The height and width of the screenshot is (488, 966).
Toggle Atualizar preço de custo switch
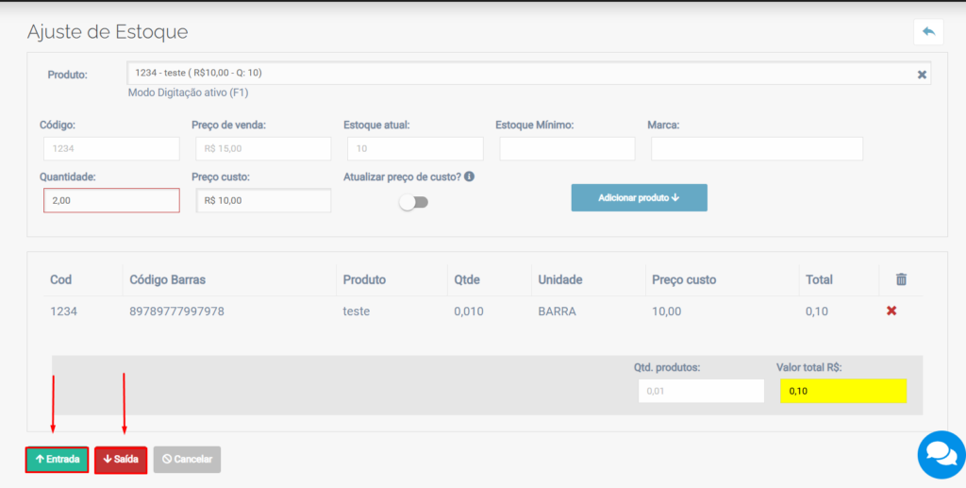pos(413,202)
